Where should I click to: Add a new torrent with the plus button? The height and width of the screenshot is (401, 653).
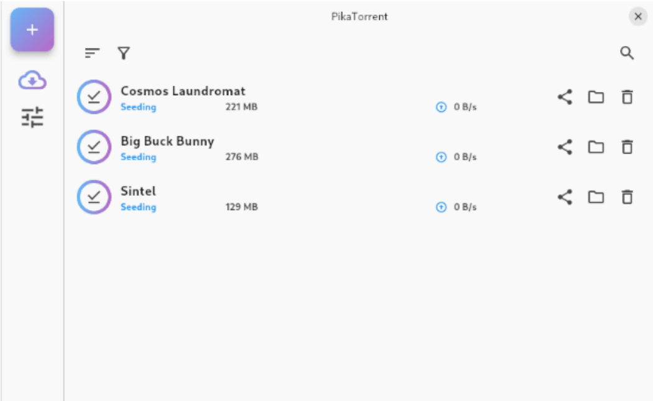tap(32, 29)
